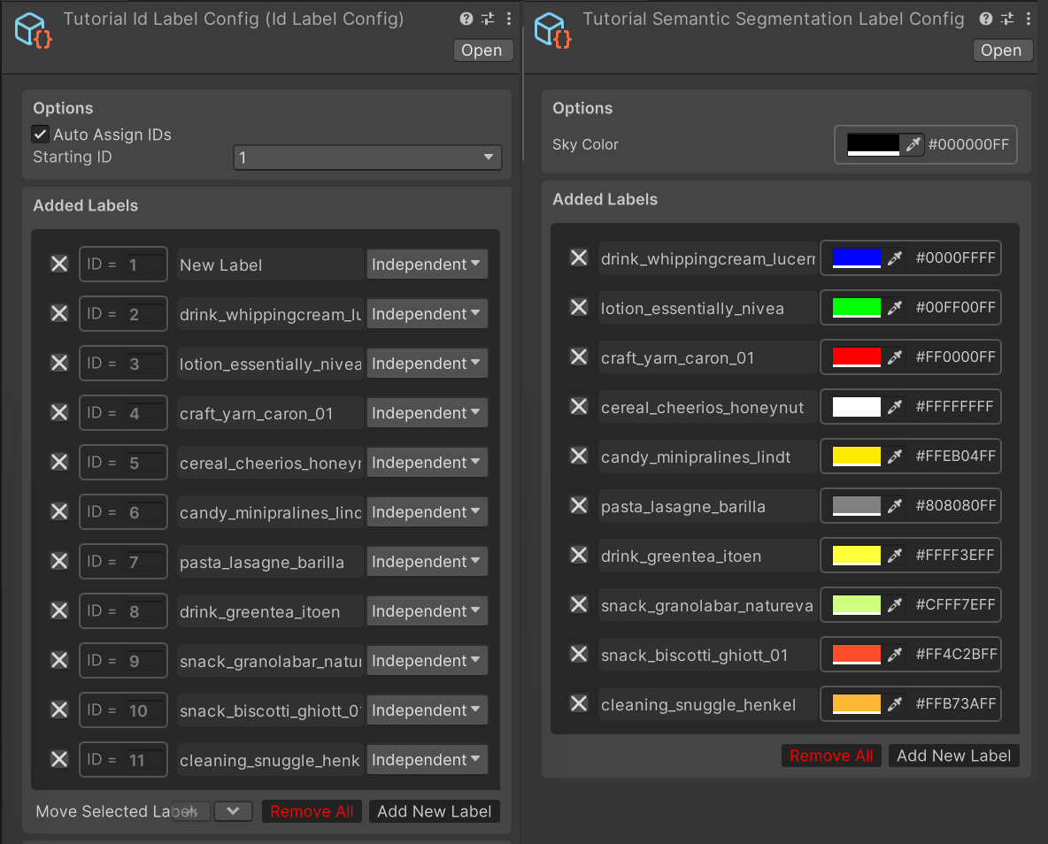Open white swatch for cereal_cheerios_honeynut
1048x844 pixels.
pos(856,406)
